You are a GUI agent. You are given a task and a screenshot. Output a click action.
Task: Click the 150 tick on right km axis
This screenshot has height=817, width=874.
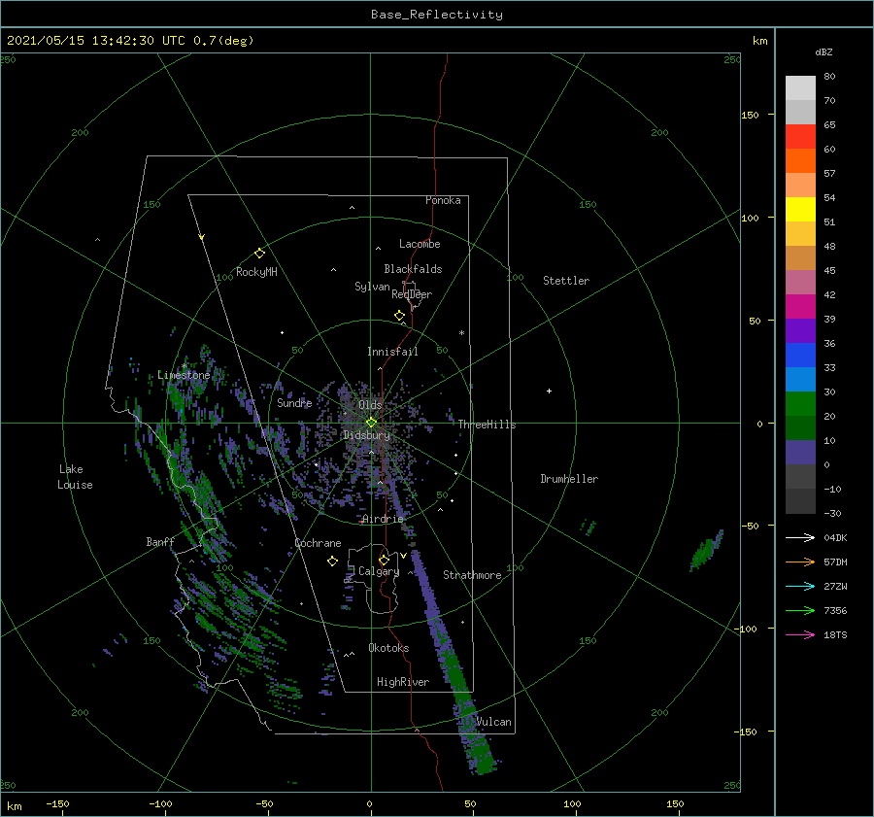pyautogui.click(x=750, y=115)
